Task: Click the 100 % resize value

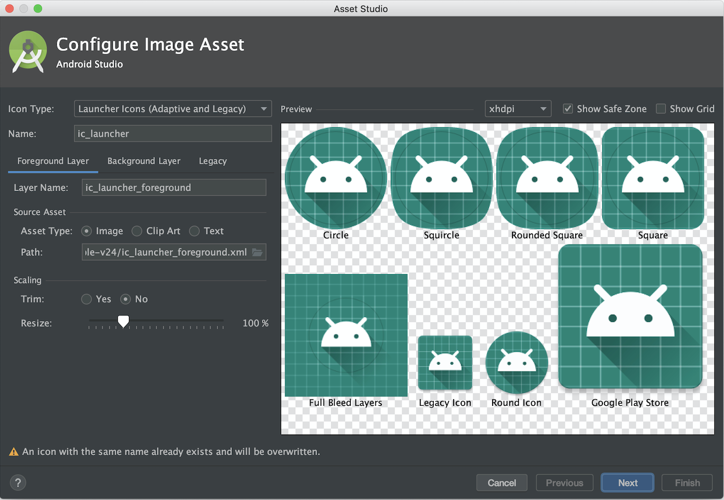Action: click(255, 323)
